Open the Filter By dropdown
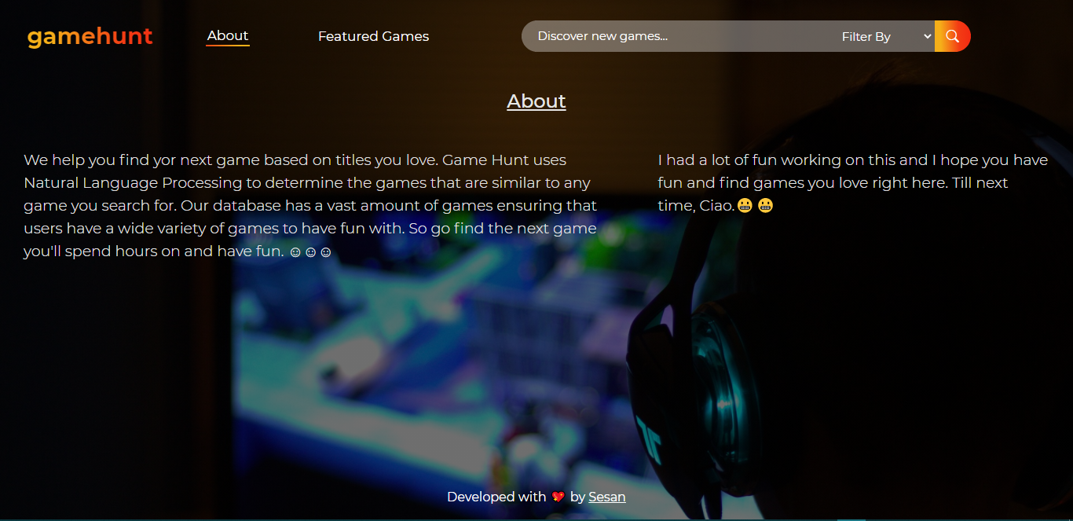Viewport: 1073px width, 521px height. coord(886,36)
